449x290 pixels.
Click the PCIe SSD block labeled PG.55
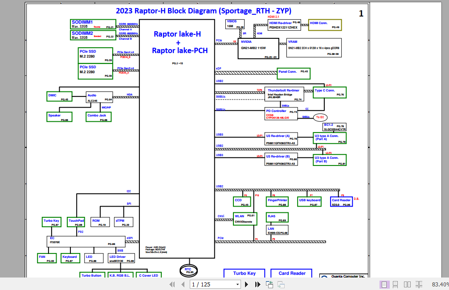pos(95,71)
